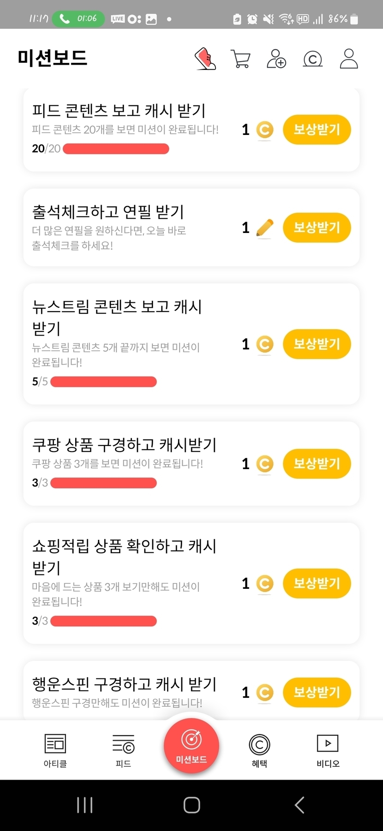The height and width of the screenshot is (831, 383).
Task: Claim reward for 뉴스트림 콘텐츠 mission
Action: click(x=317, y=344)
